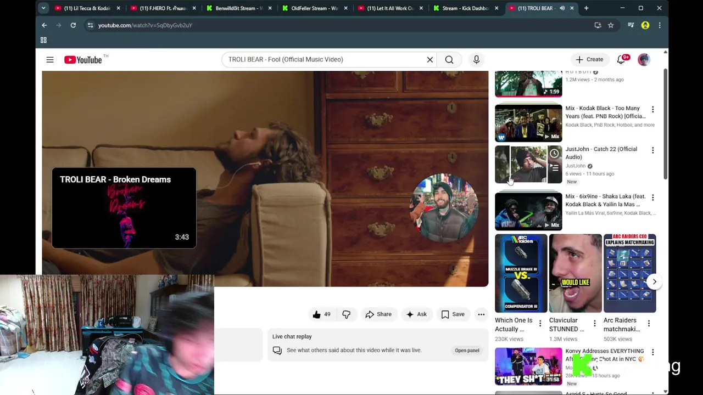Image resolution: width=703 pixels, height=395 pixels.
Task: Open JustJohn Catch 22 video title
Action: (601, 153)
